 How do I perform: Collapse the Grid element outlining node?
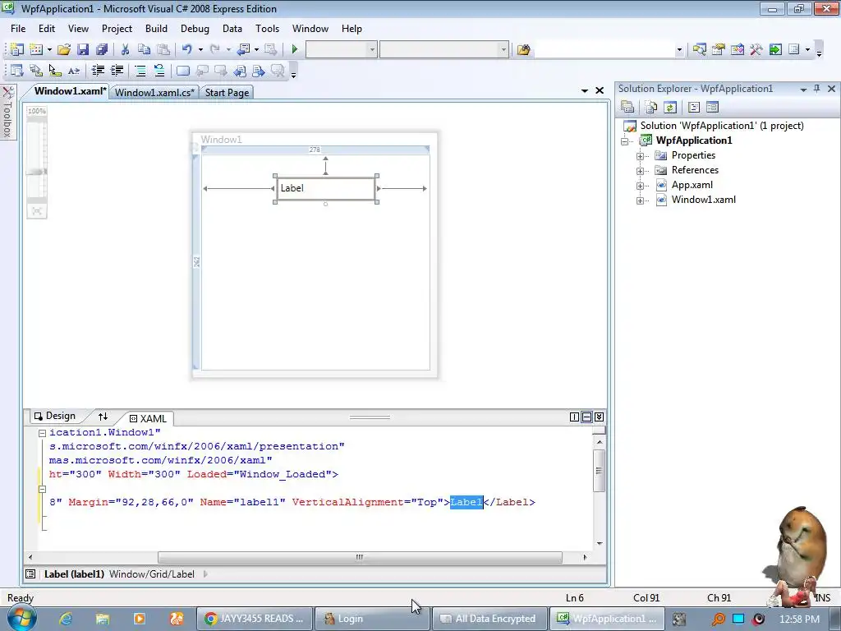tap(43, 490)
